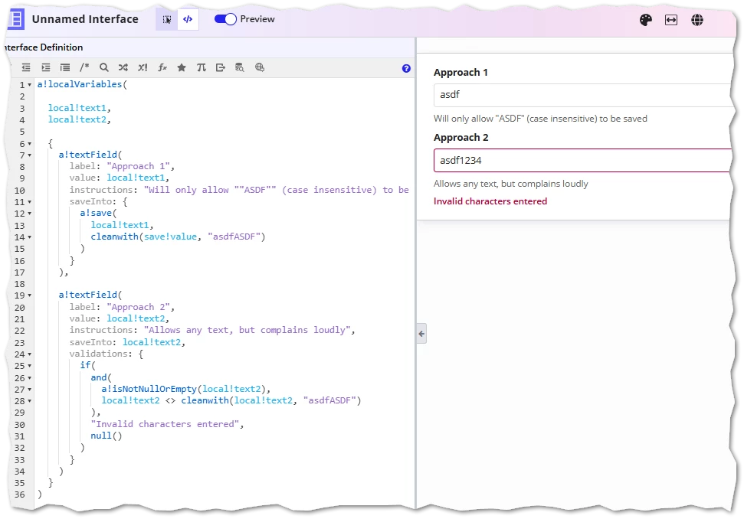This screenshot has width=744, height=519.
Task: Open the palette theme icon
Action: (646, 20)
